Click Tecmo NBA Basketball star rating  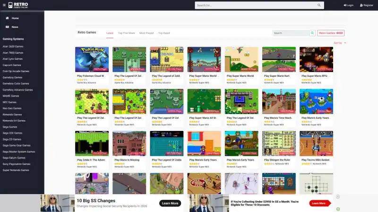[x=307, y=163]
